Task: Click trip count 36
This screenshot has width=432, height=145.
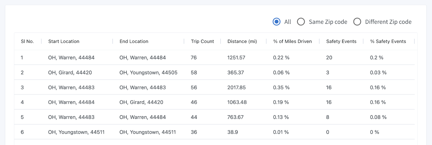Action: pyautogui.click(x=194, y=132)
